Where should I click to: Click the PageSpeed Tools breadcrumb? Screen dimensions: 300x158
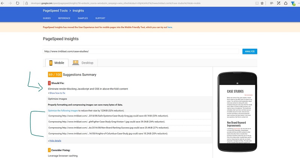click(x=55, y=11)
